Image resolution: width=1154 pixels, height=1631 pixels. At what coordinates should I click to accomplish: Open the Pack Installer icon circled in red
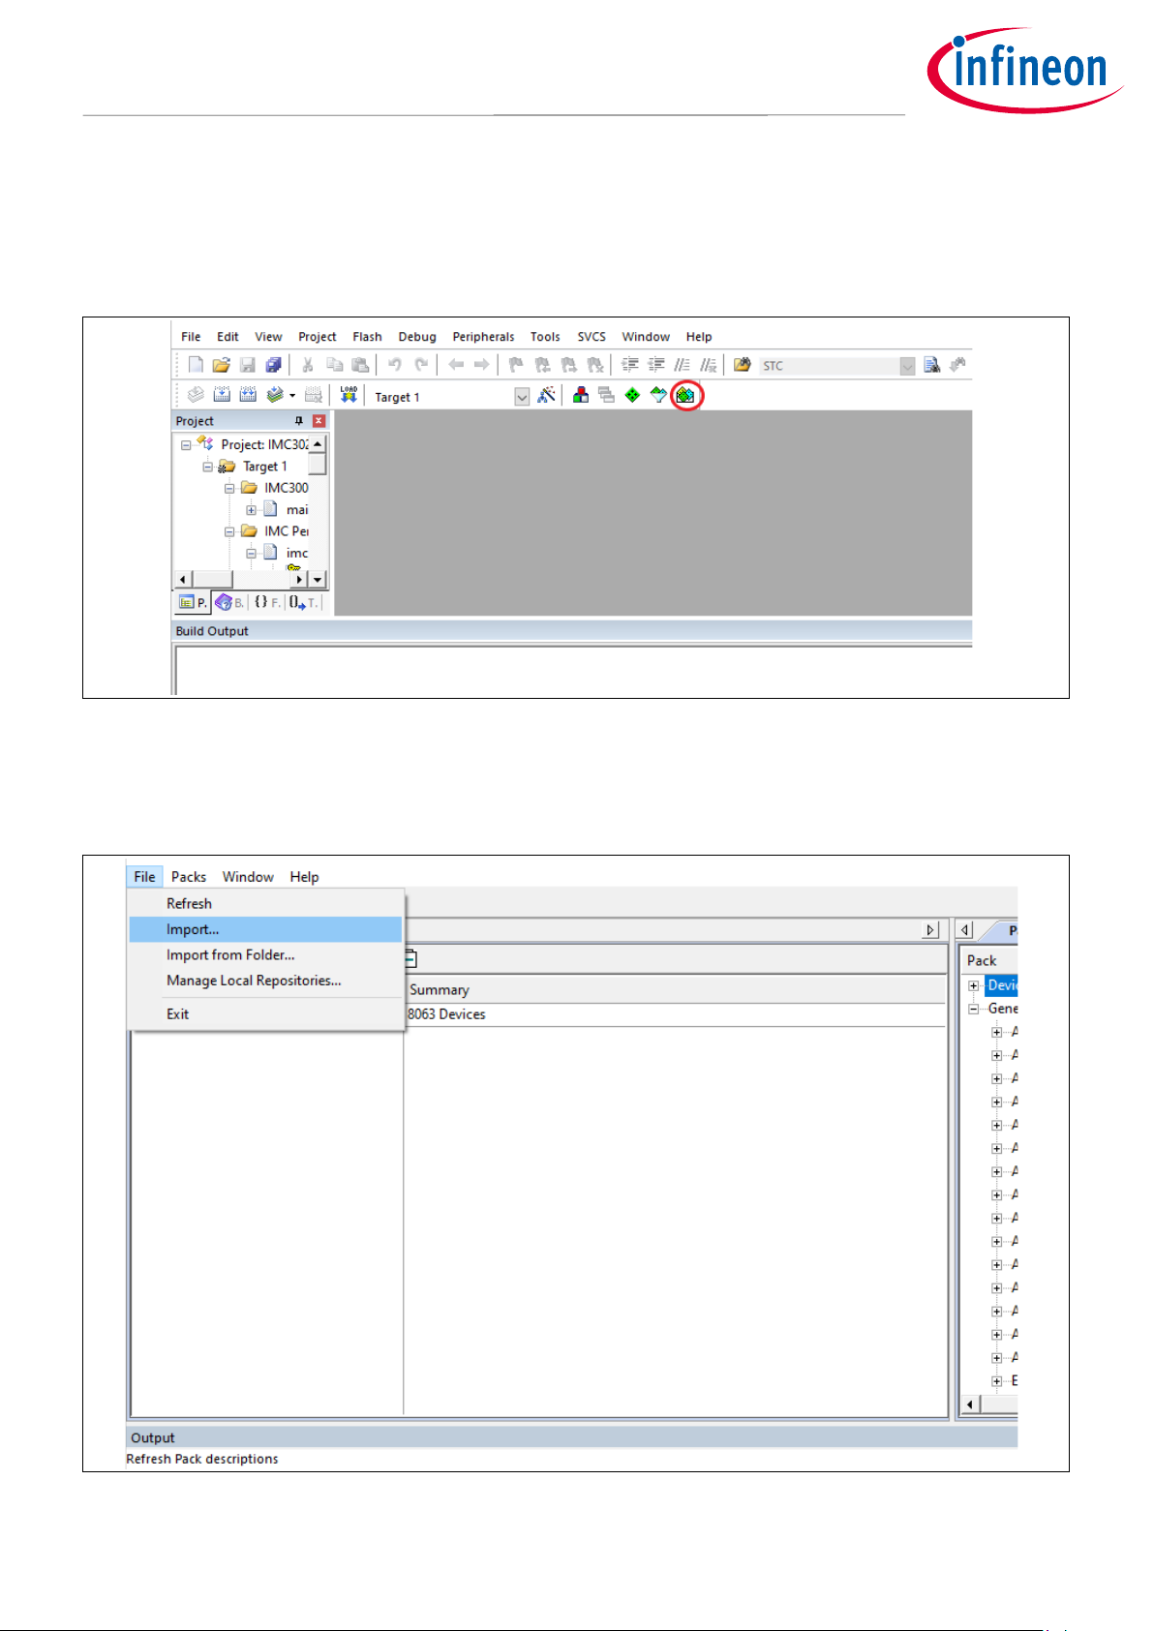pos(685,395)
